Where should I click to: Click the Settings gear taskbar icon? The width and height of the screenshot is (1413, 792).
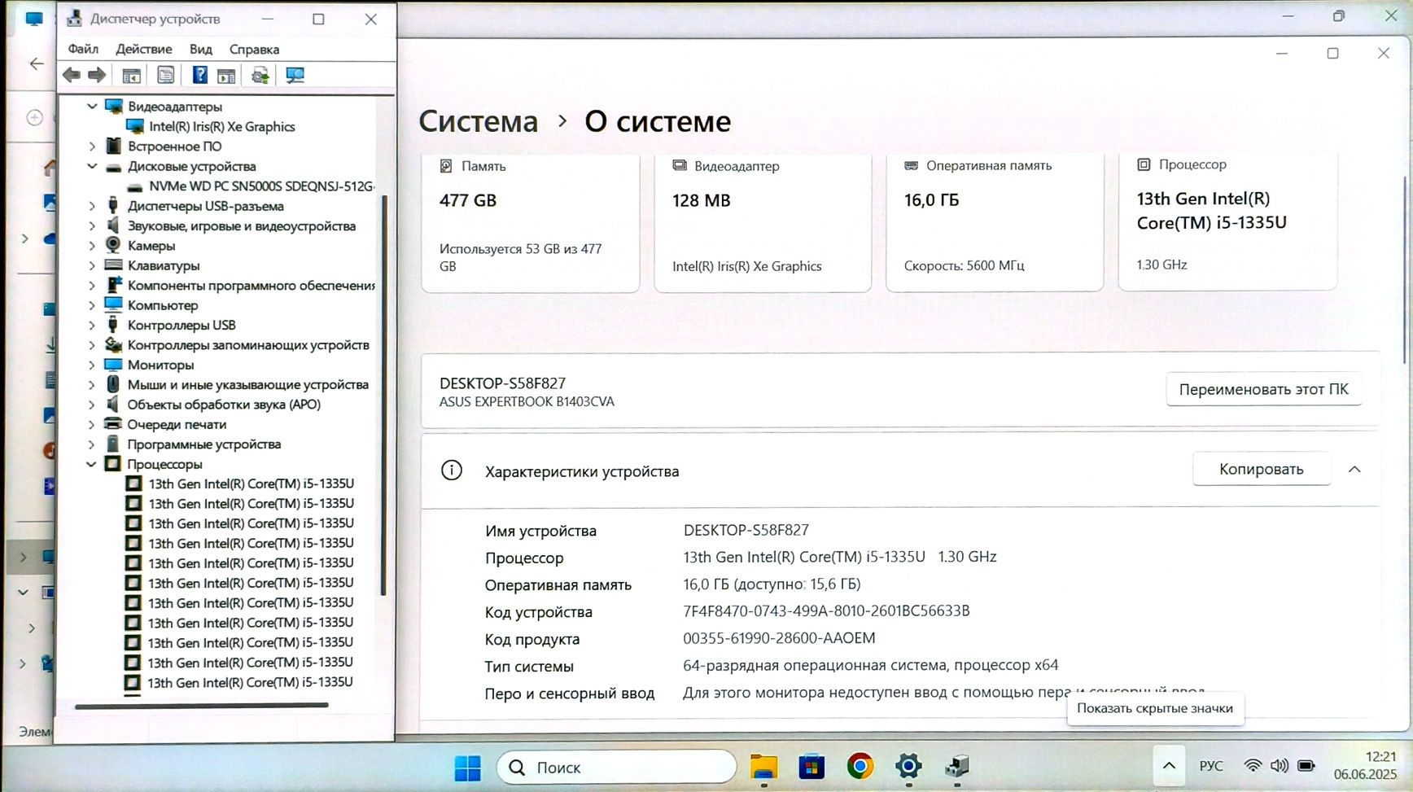click(908, 767)
